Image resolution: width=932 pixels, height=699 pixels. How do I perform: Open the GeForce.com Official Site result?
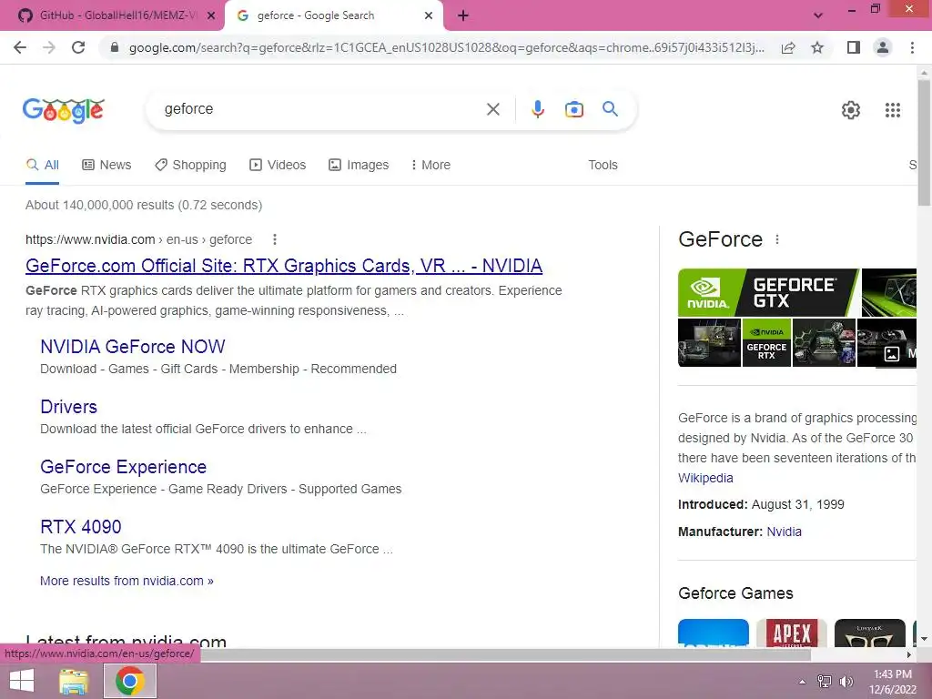[x=284, y=266]
